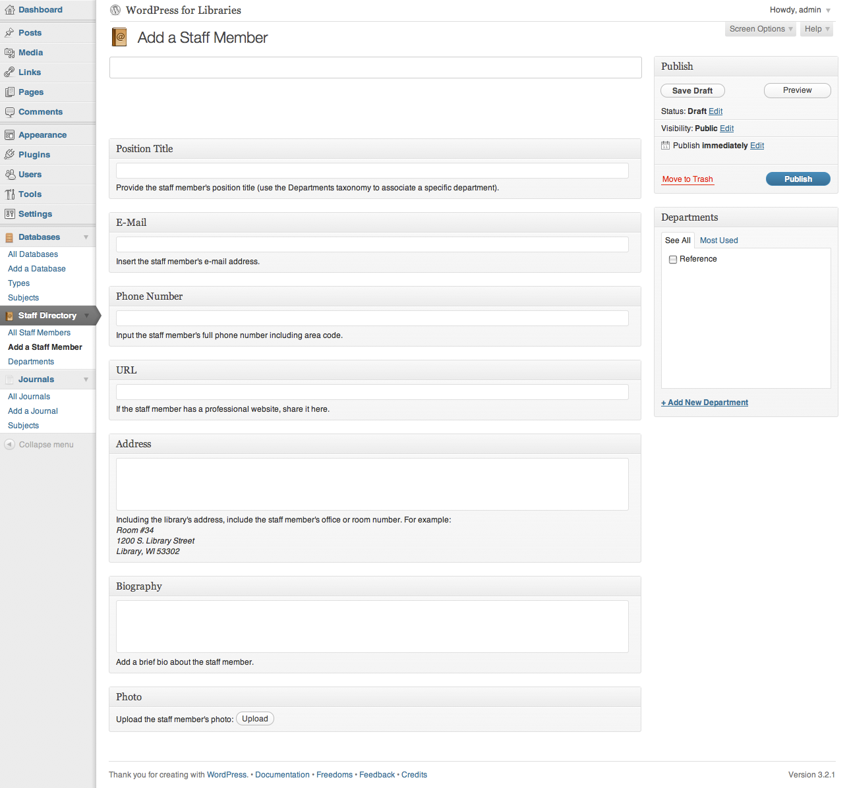849x788 pixels.
Task: Click the Staff Directory icon
Action: tap(9, 316)
